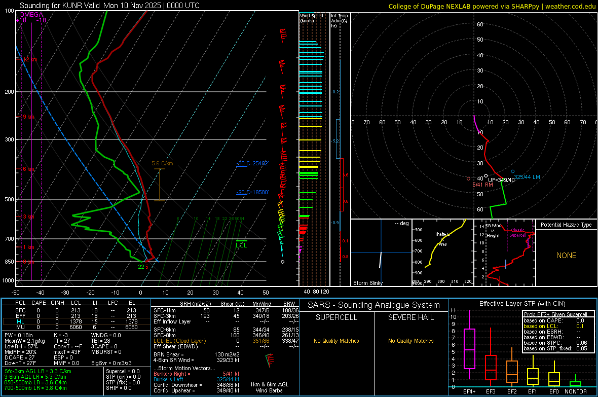Click the '5.6 C/km' lapse rate label
The height and width of the screenshot is (397, 598).
coord(162,163)
